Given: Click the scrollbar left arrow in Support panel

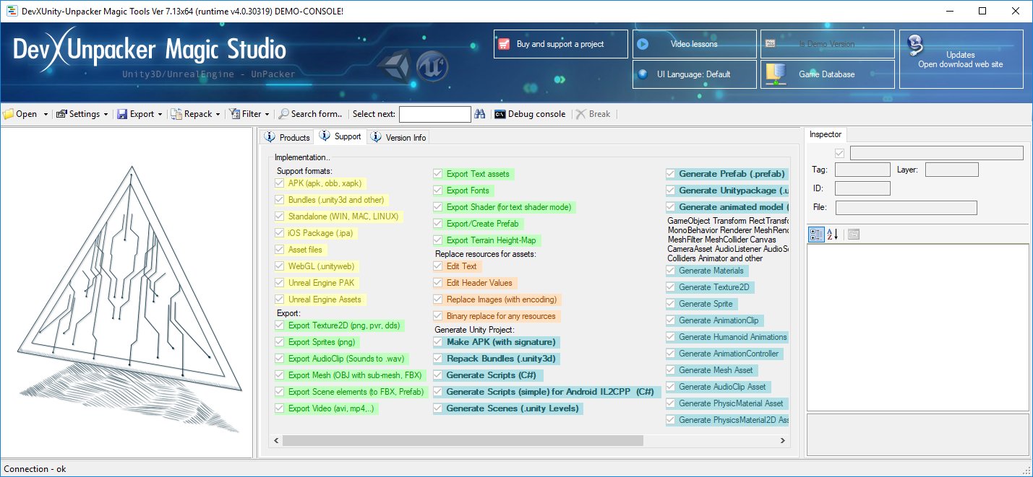Looking at the screenshot, I should tap(276, 440).
